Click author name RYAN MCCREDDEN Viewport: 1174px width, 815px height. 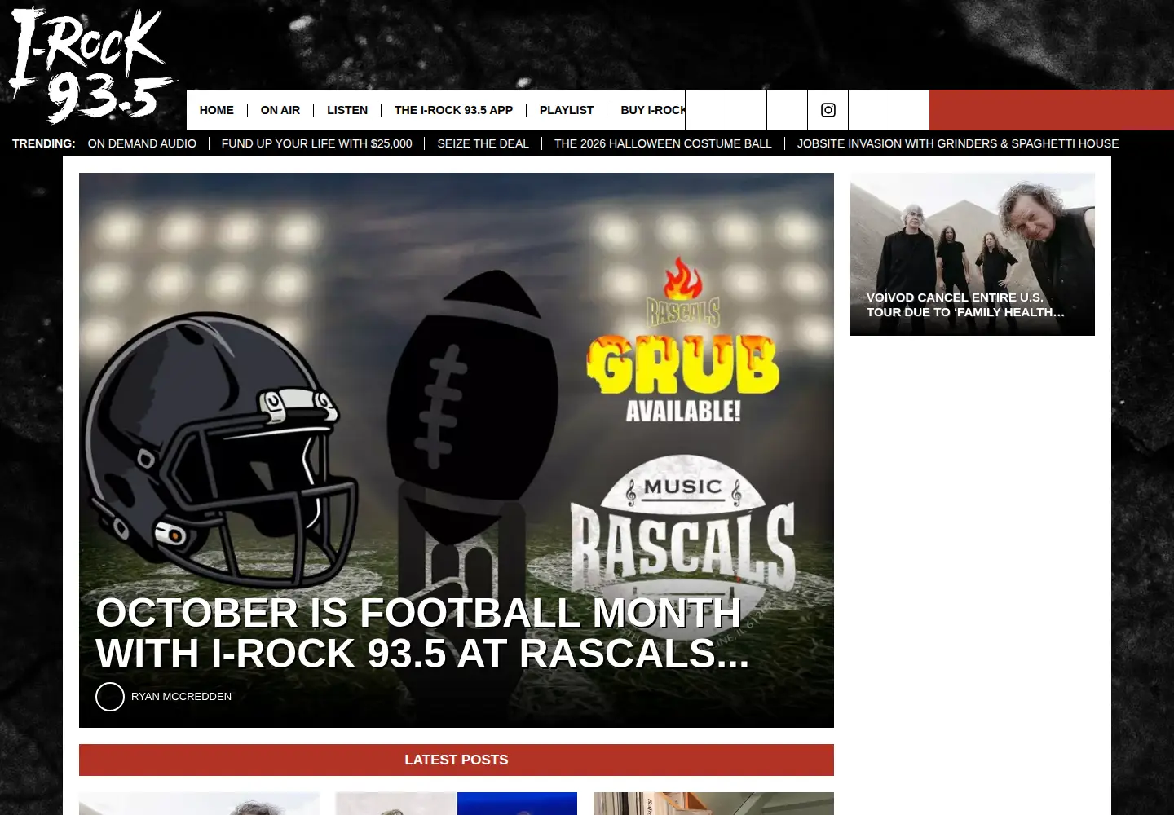click(x=181, y=697)
